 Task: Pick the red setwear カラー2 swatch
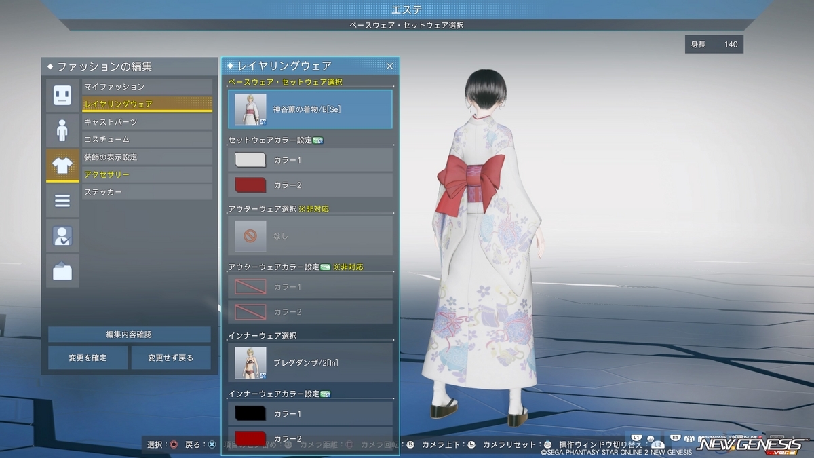click(x=250, y=185)
